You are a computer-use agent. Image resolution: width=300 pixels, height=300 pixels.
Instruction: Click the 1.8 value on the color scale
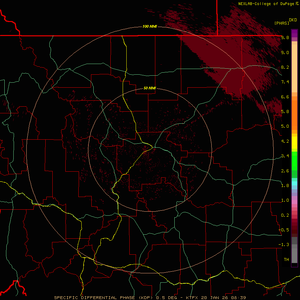point(285,185)
